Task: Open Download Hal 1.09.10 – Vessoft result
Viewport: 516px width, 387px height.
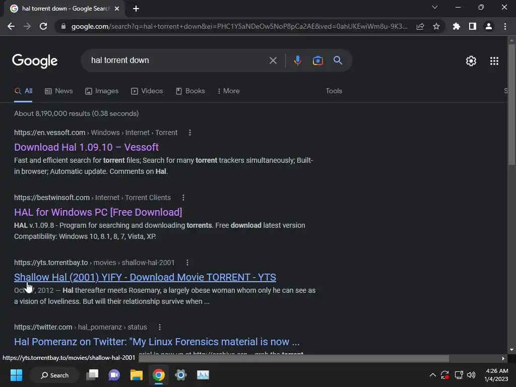Action: (86, 147)
